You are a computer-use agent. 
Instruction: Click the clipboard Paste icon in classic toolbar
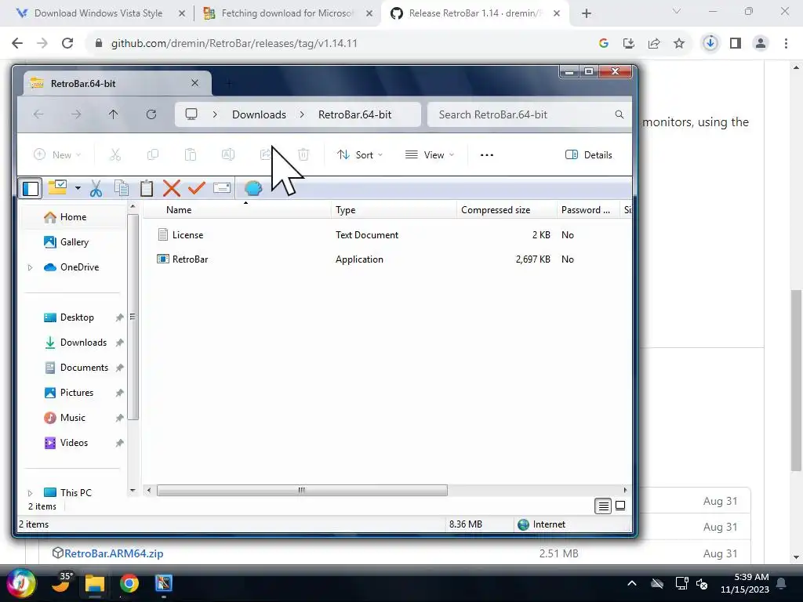point(147,188)
